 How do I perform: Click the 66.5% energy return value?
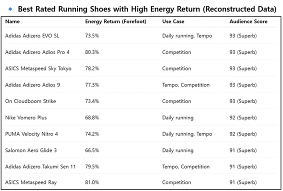(x=92, y=150)
